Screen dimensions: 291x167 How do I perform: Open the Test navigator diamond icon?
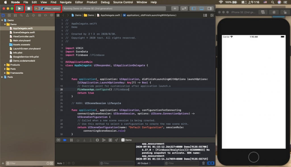pos(34,15)
